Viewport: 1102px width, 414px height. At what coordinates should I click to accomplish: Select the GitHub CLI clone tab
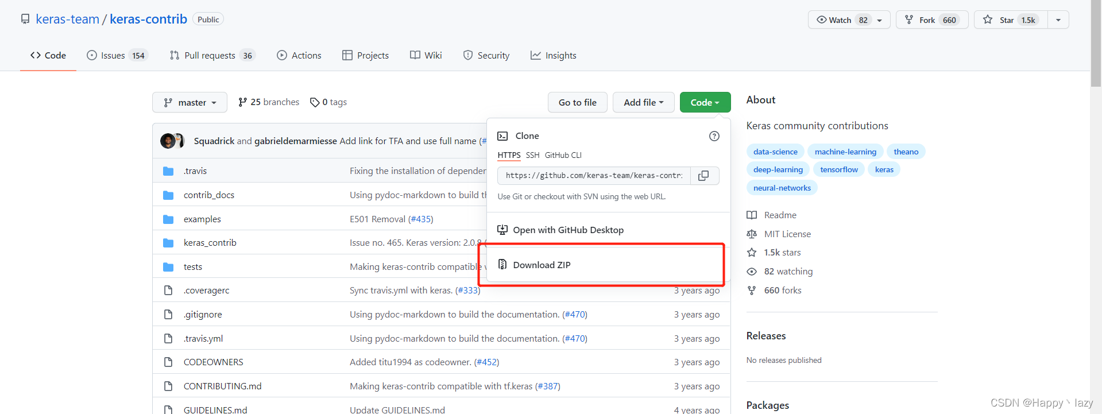563,156
